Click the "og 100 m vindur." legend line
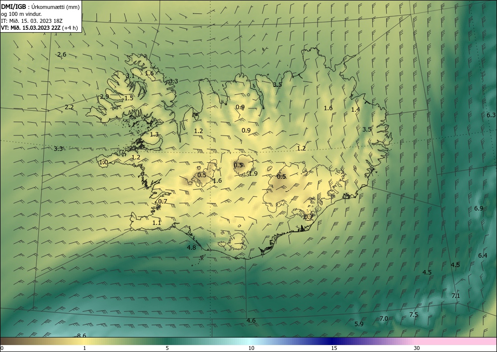Screen dimensions: 497x352 [x=21, y=14]
